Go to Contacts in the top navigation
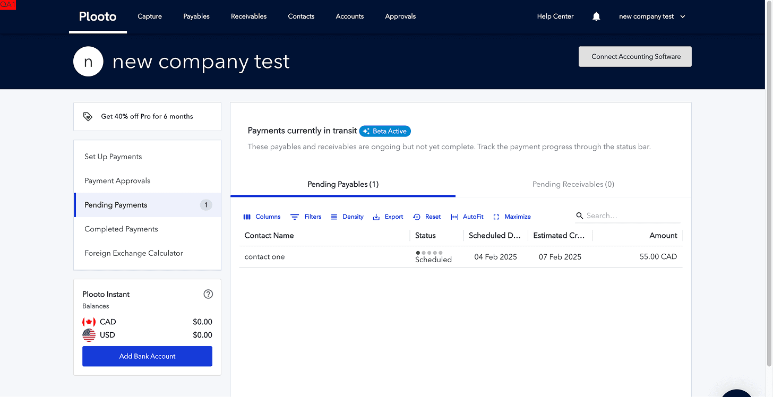This screenshot has height=397, width=773. pyautogui.click(x=301, y=16)
